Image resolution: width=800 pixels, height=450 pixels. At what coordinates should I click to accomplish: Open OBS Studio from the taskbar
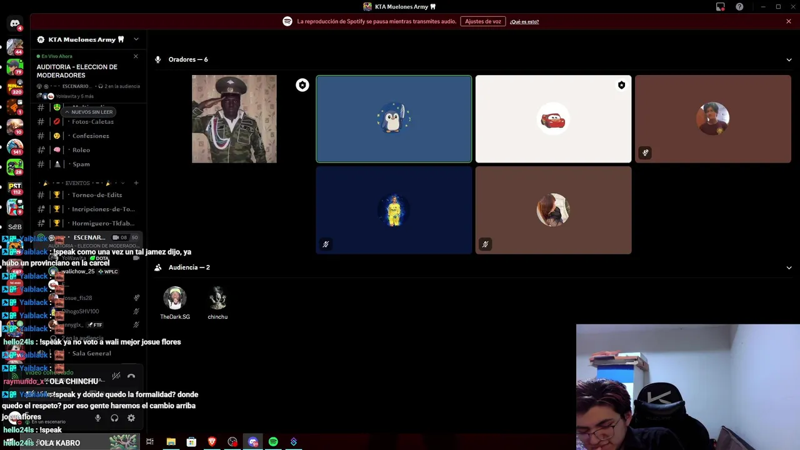point(232,442)
